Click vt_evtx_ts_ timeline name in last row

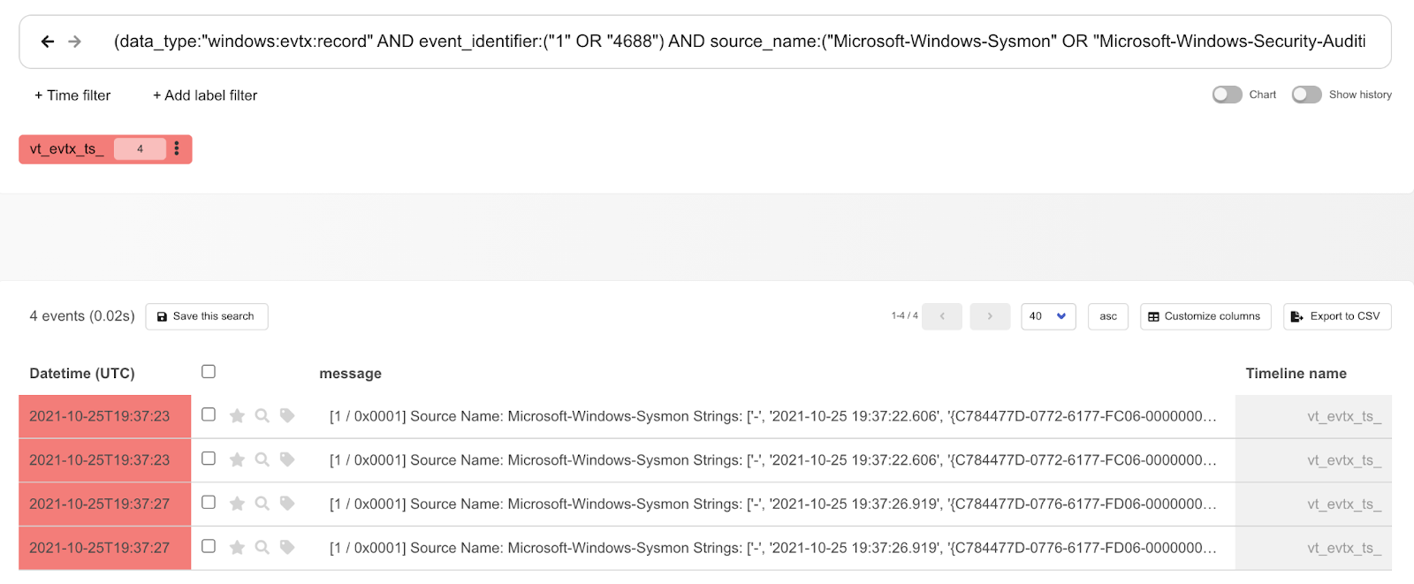[1344, 549]
